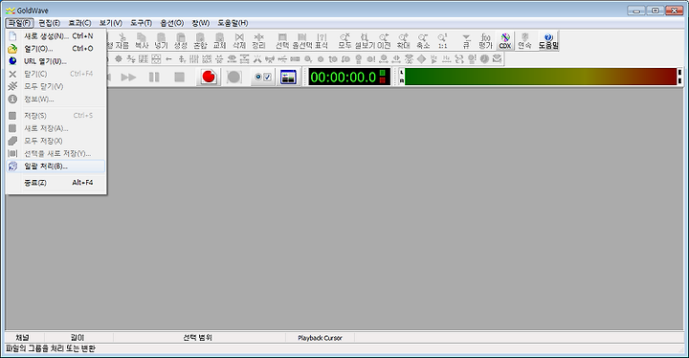The image size is (689, 358).
Task: Click the 삭제 (delete) toolbar icon
Action: 239,41
